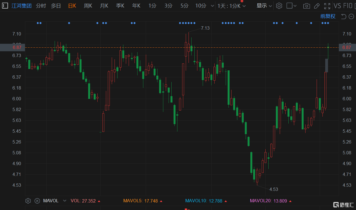Toggle the MAVOL20 line visibility
This screenshot has width=356, height=210.
[x=268, y=201]
